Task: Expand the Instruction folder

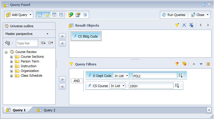Action: (x=12, y=66)
